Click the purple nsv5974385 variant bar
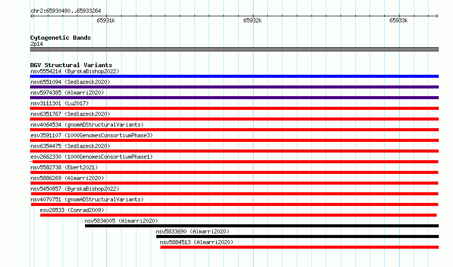This screenshot has width=453, height=267. tap(234, 98)
